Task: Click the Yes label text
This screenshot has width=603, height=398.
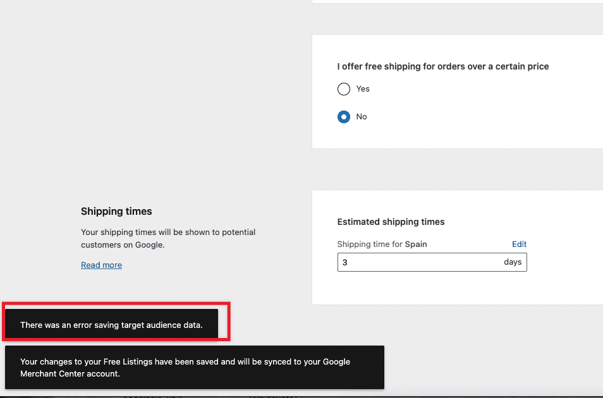Action: (363, 89)
